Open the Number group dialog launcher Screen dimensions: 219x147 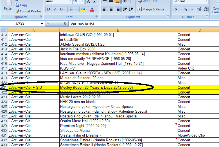tap(207, 17)
